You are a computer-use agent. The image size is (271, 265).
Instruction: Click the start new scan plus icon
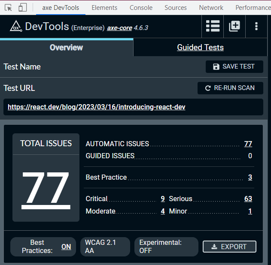(x=234, y=26)
